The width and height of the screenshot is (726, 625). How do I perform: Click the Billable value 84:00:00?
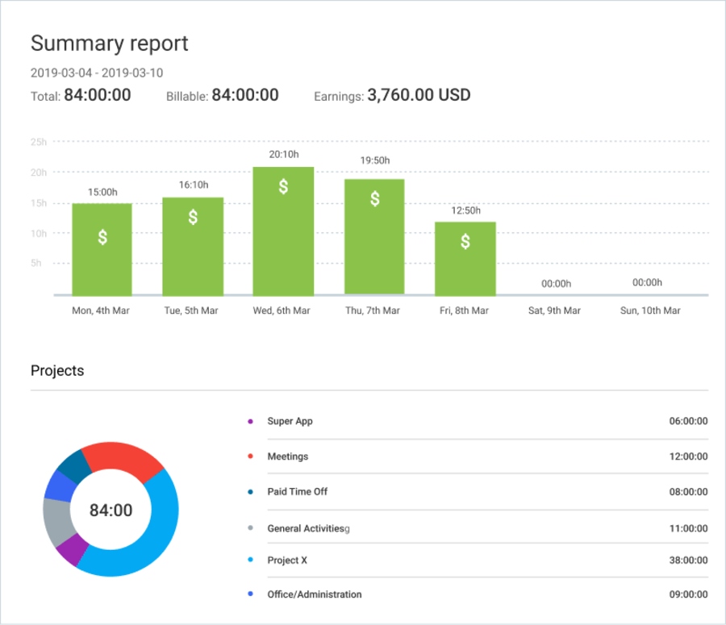click(245, 94)
